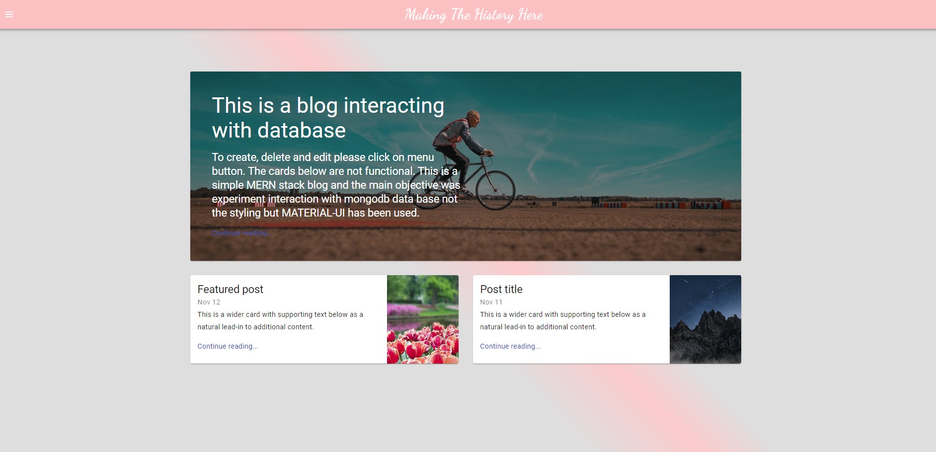Viewport: 936px width, 452px height.
Task: Click the hero paragraph starting with 'To create, delete and edit'
Action: coord(336,185)
